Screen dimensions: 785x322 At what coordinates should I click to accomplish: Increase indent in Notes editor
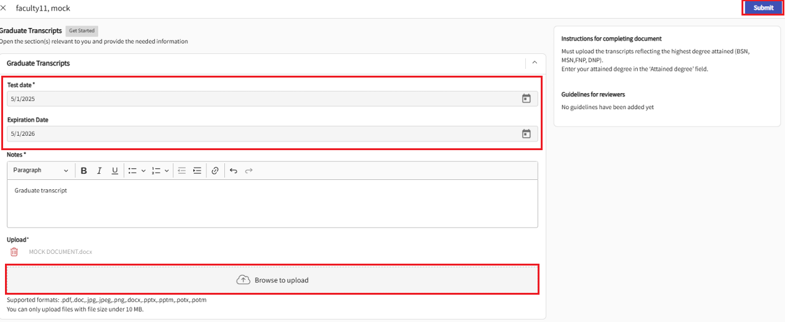pos(197,171)
